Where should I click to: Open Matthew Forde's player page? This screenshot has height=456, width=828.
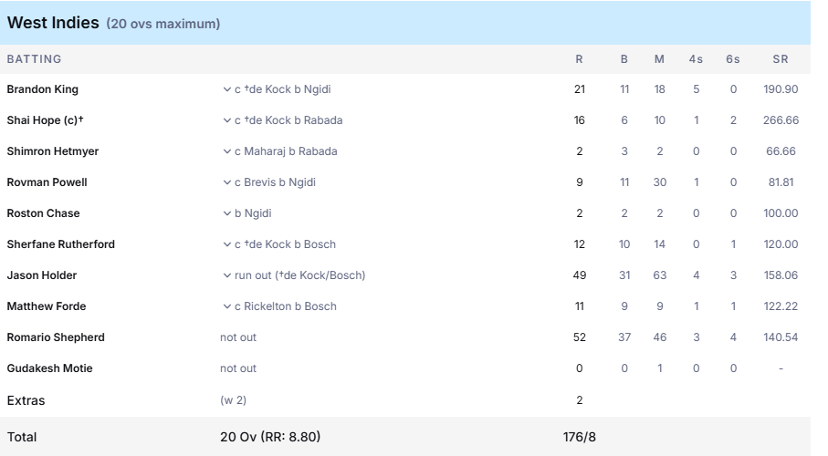(46, 306)
